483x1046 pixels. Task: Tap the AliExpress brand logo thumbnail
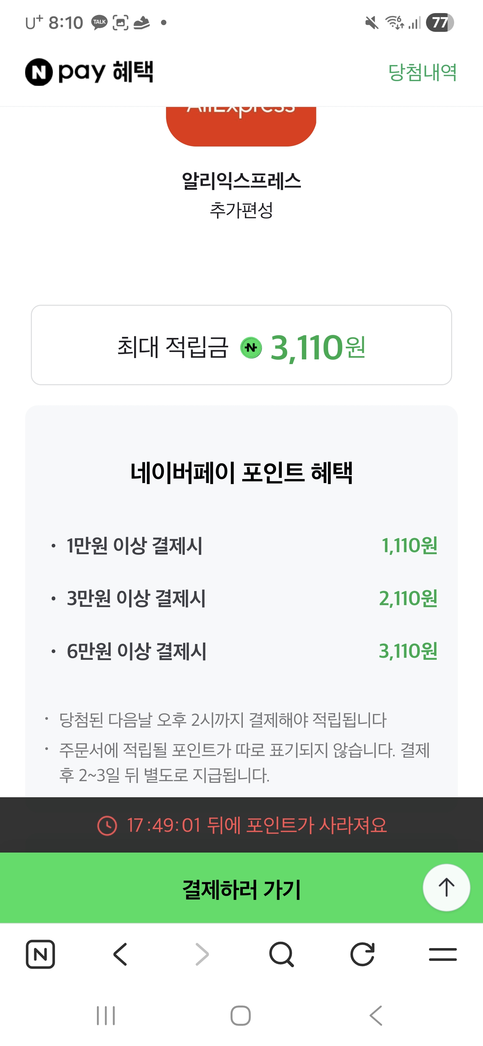point(241,125)
